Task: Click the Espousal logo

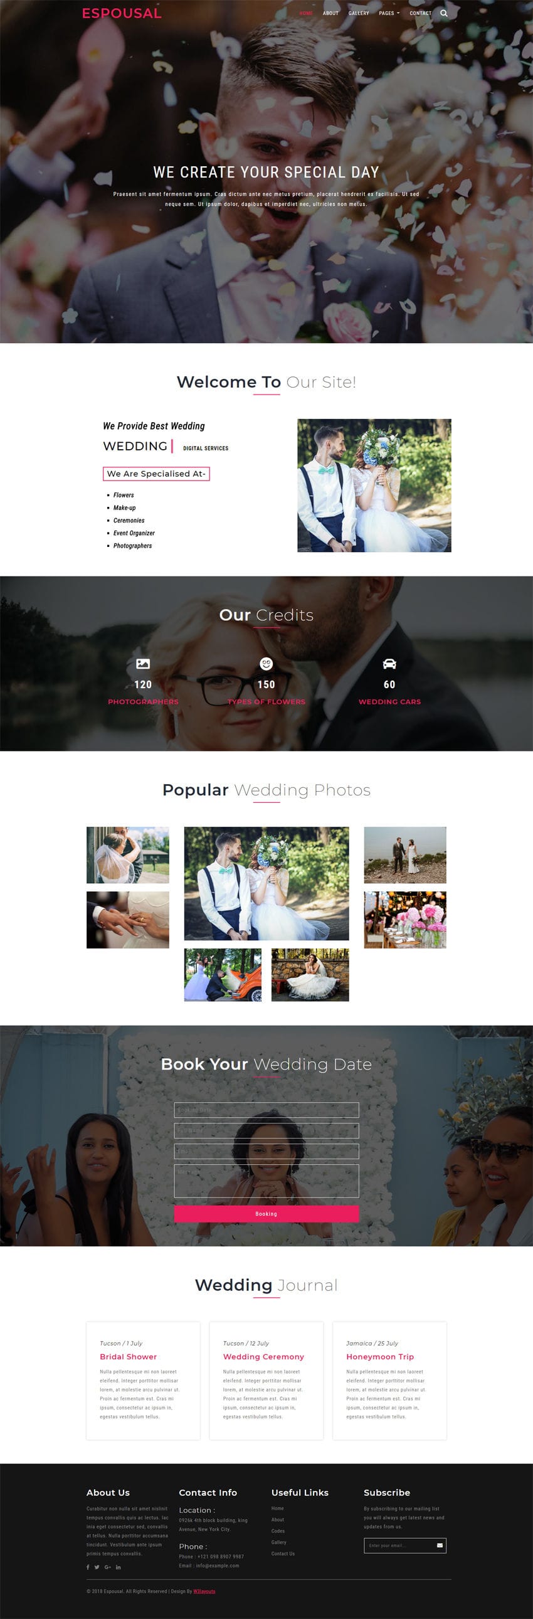Action: coord(122,13)
